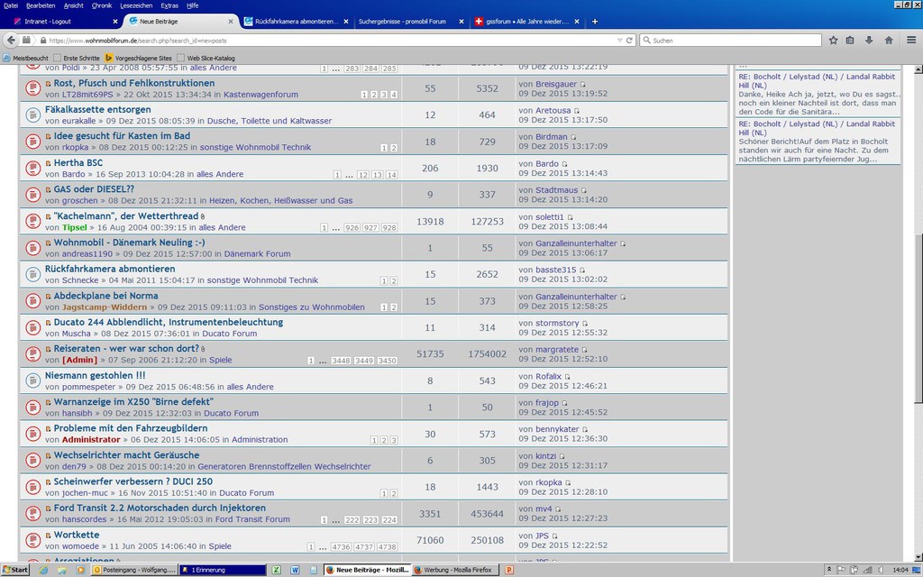
Task: Open the Firefox hamburger menu
Action: 911,40
